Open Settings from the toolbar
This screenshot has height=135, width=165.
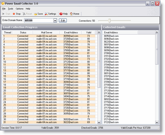point(50,14)
